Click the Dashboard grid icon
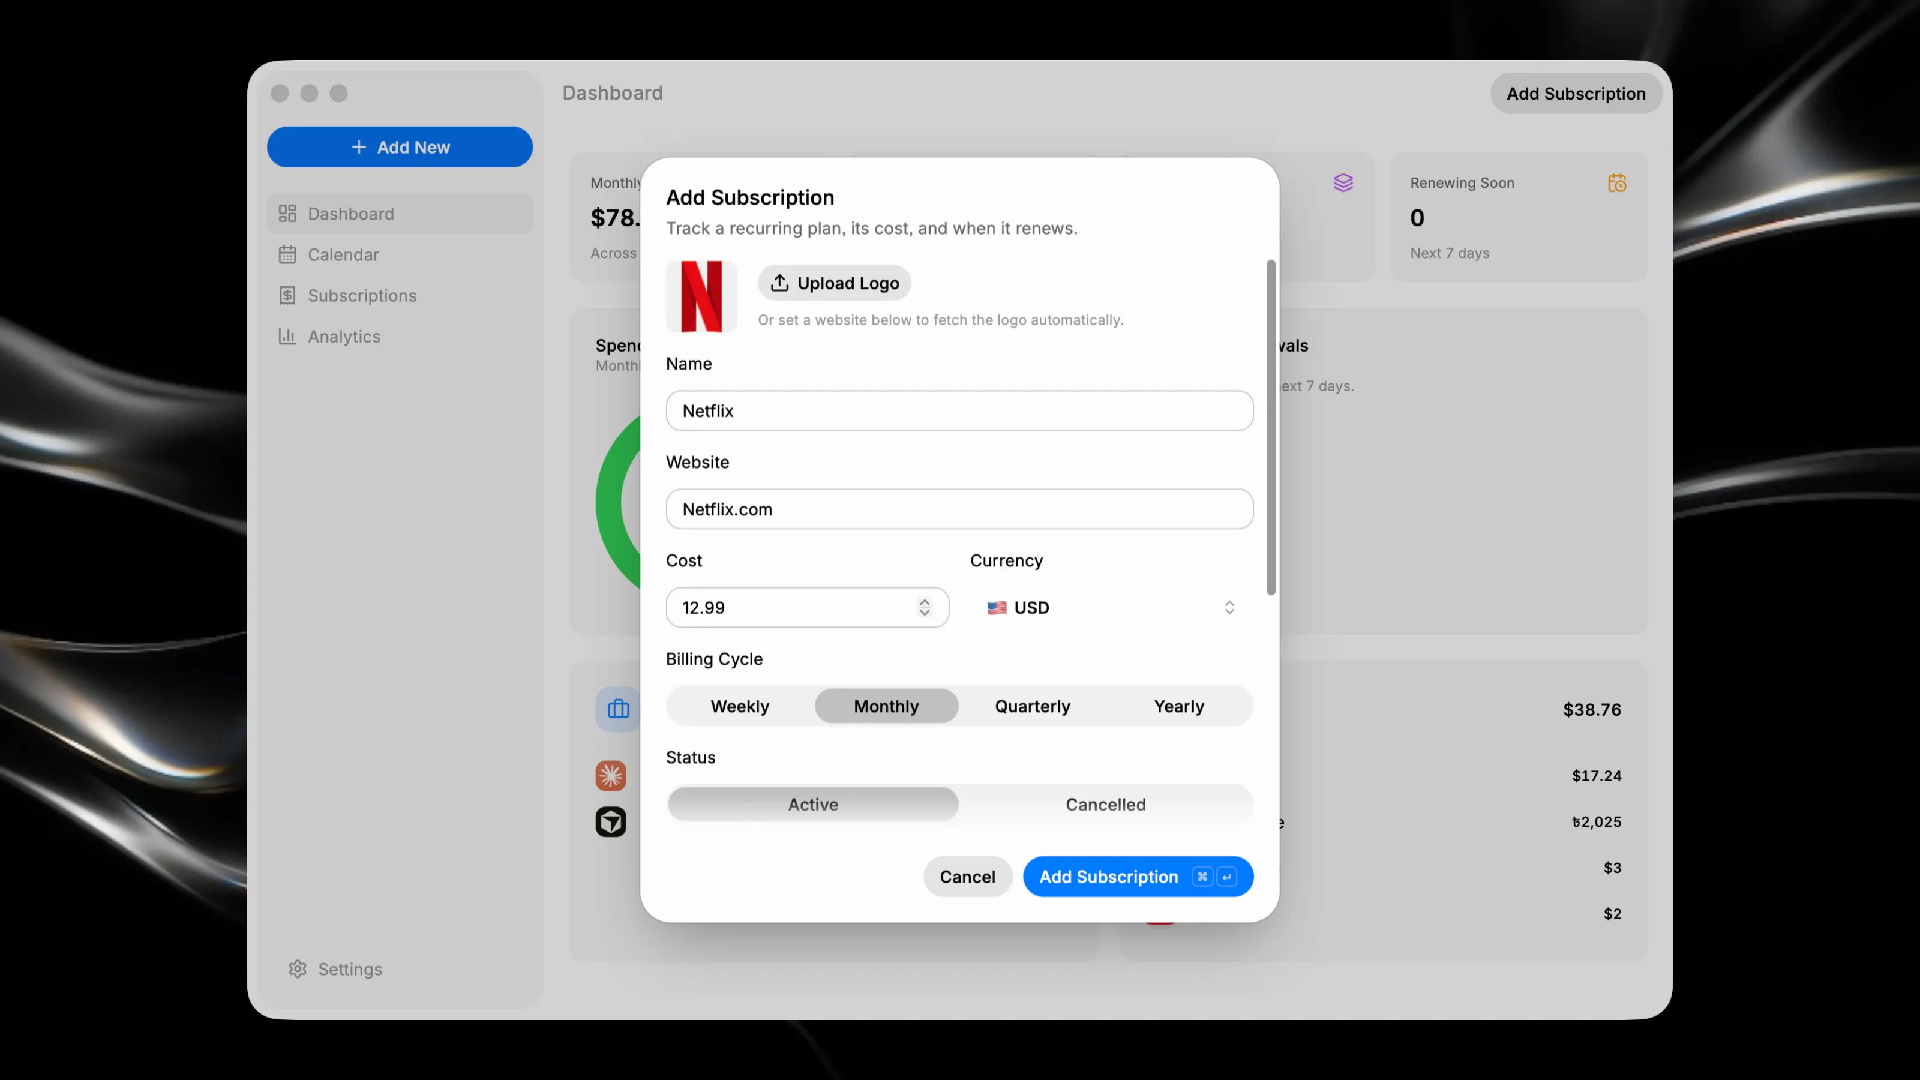Screen dimensions: 1920x1080 (x=287, y=214)
